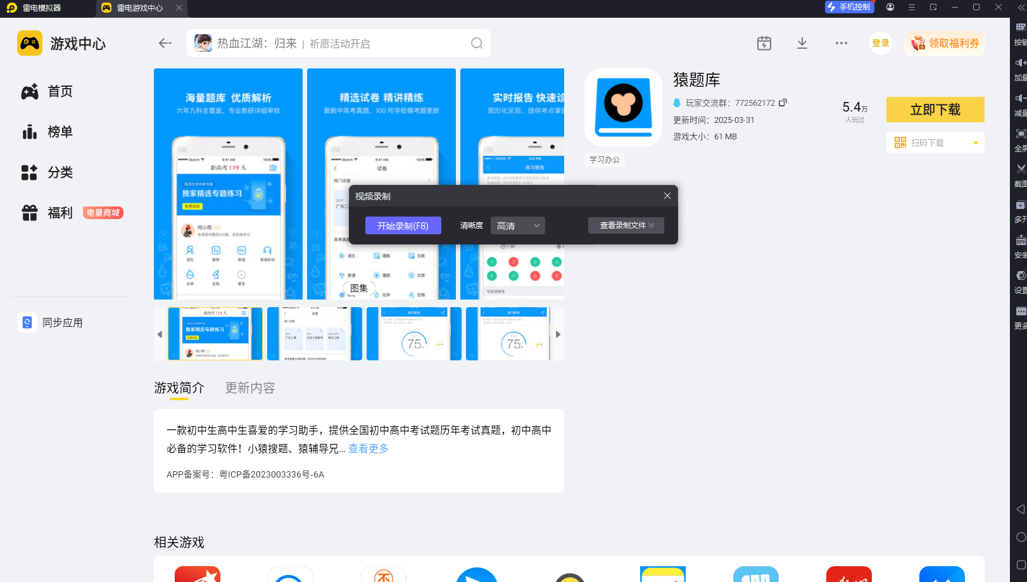
Task: Click the 查看更多 link
Action: click(x=369, y=448)
